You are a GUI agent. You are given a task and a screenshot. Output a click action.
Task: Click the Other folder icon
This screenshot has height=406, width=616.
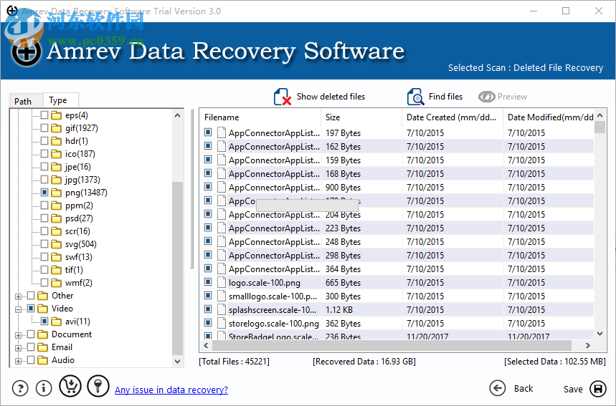[43, 296]
